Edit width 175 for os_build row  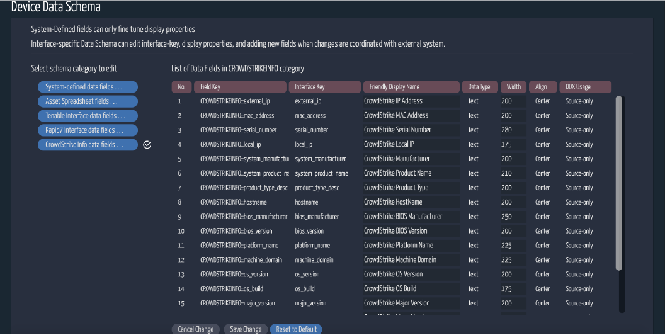pos(513,289)
